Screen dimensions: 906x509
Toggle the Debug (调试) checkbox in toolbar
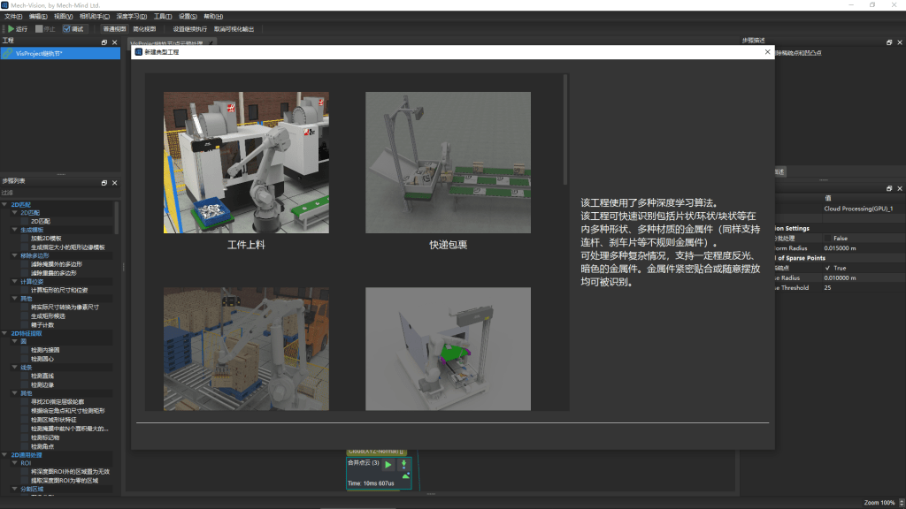66,29
